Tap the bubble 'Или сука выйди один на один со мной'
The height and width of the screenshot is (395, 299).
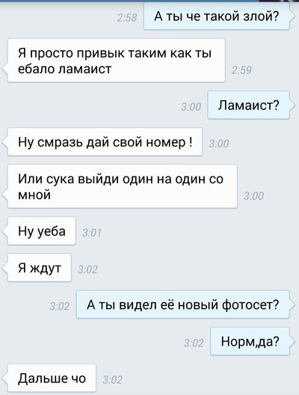coord(123,186)
